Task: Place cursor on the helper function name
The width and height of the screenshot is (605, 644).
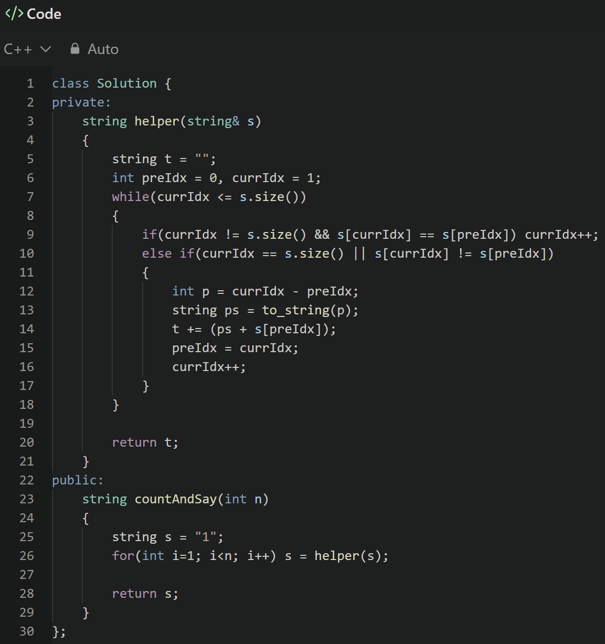Action: click(157, 121)
